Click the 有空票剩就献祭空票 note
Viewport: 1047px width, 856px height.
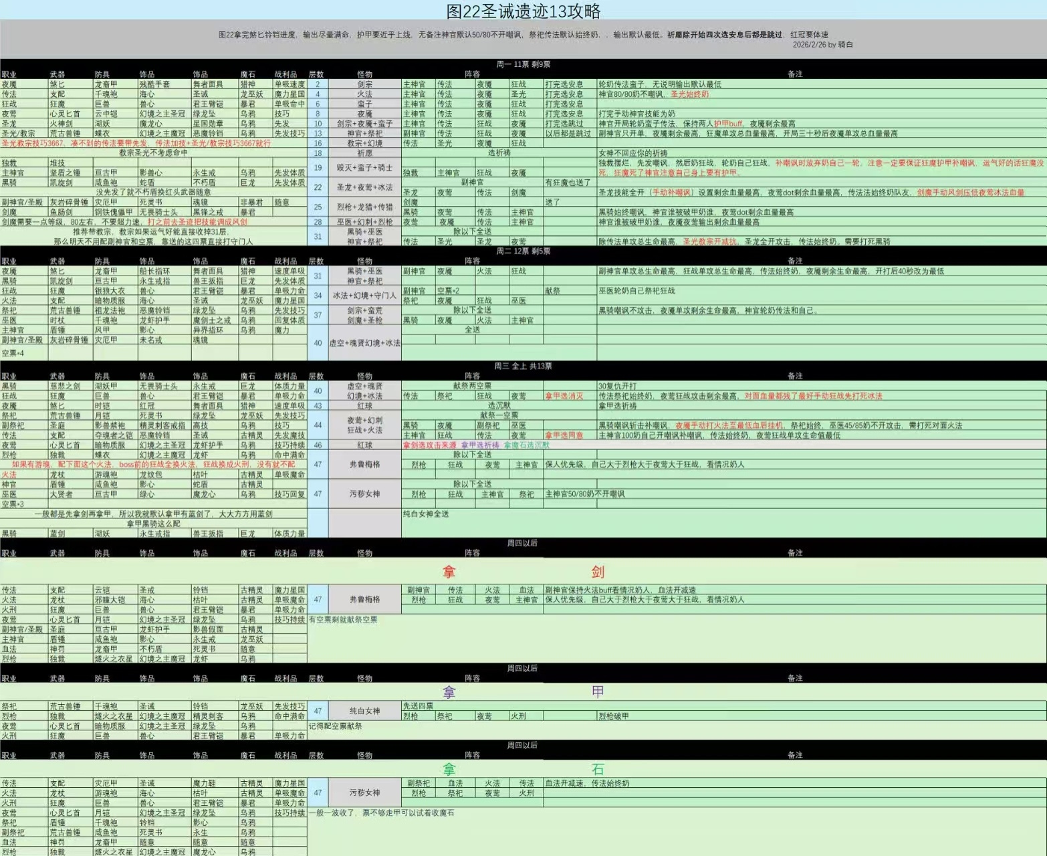tap(343, 620)
